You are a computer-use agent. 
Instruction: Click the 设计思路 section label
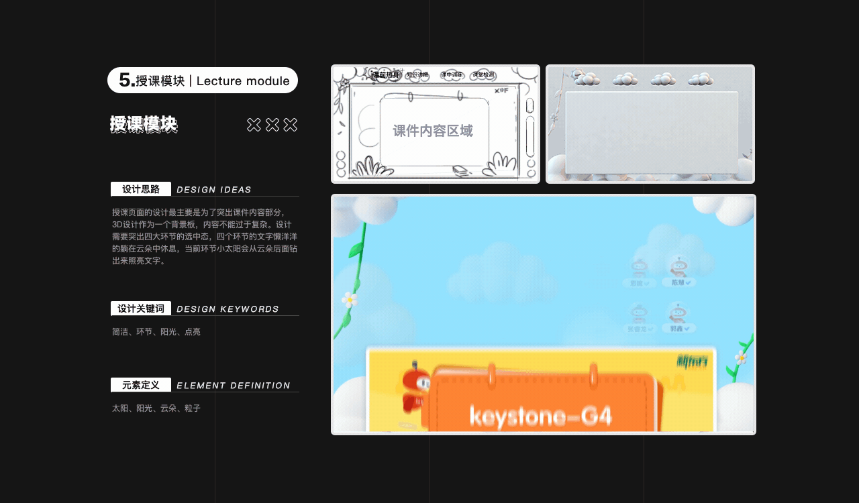click(x=140, y=188)
